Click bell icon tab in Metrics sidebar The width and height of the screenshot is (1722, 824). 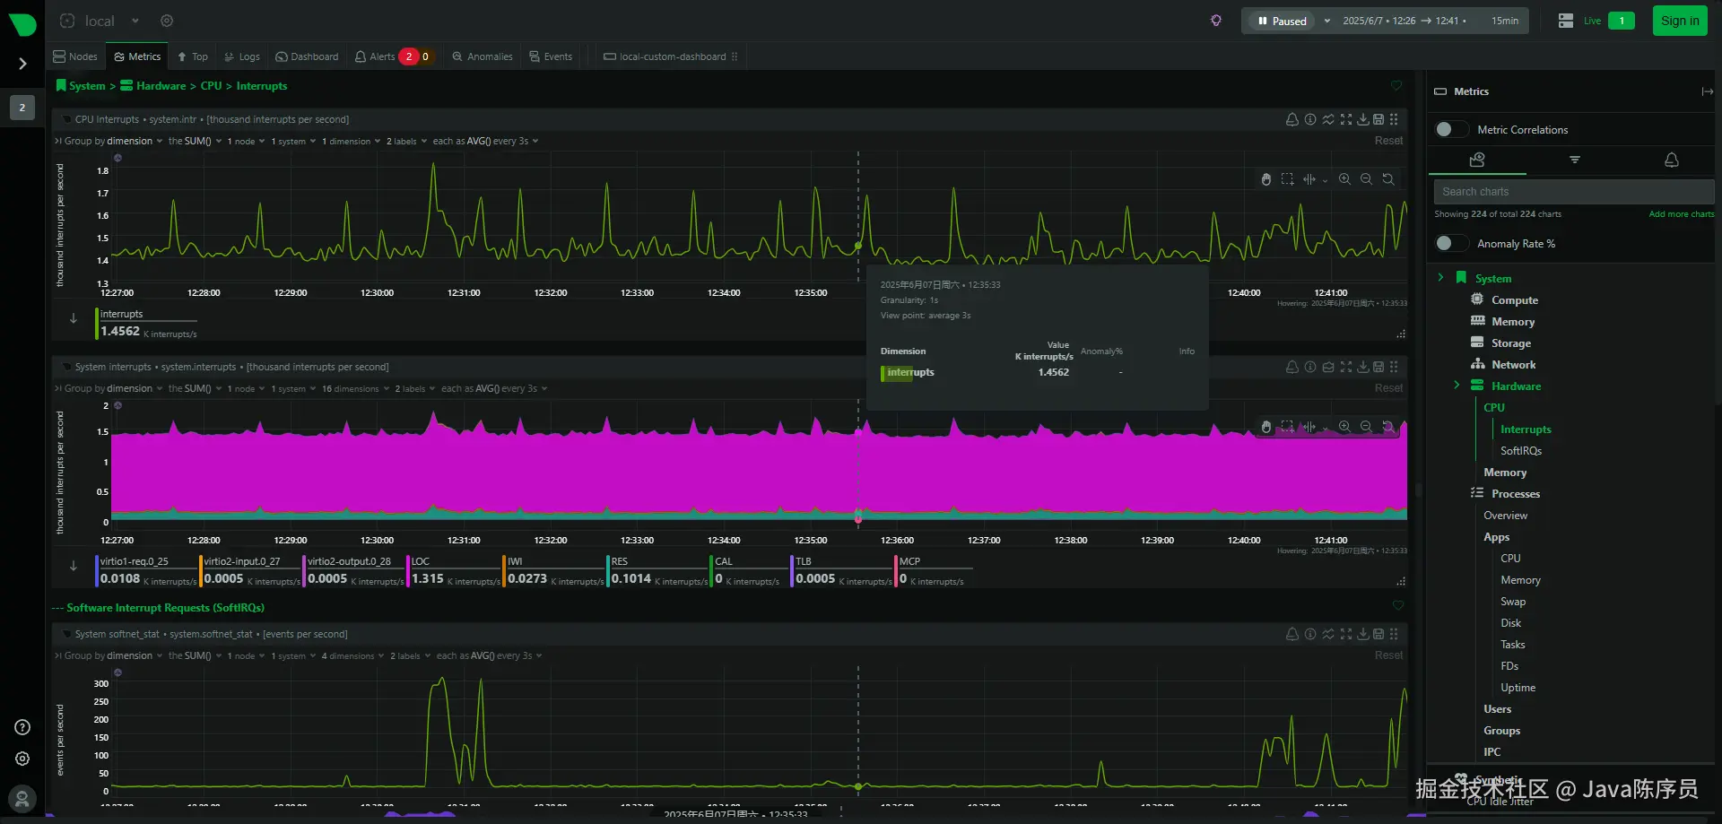click(x=1671, y=160)
